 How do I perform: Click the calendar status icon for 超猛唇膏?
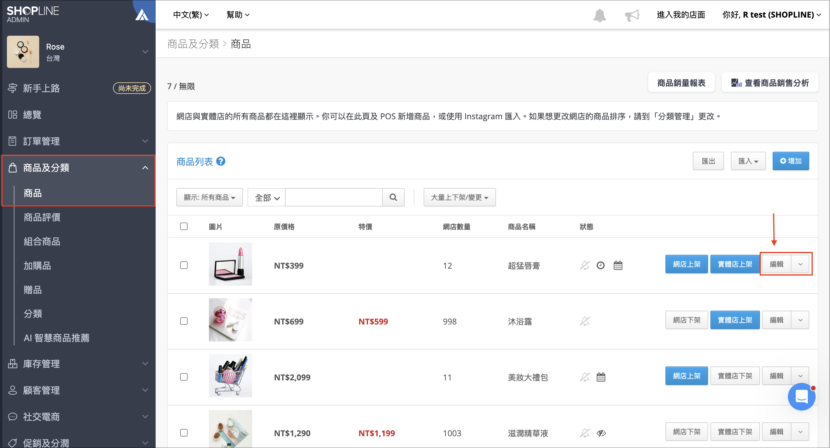click(618, 265)
